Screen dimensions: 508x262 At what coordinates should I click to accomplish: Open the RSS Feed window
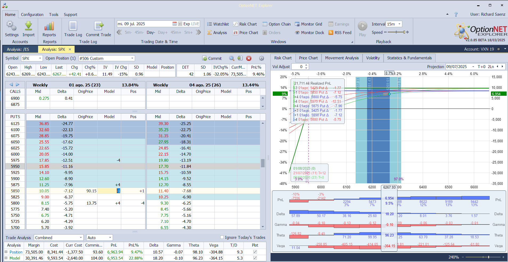coord(340,33)
